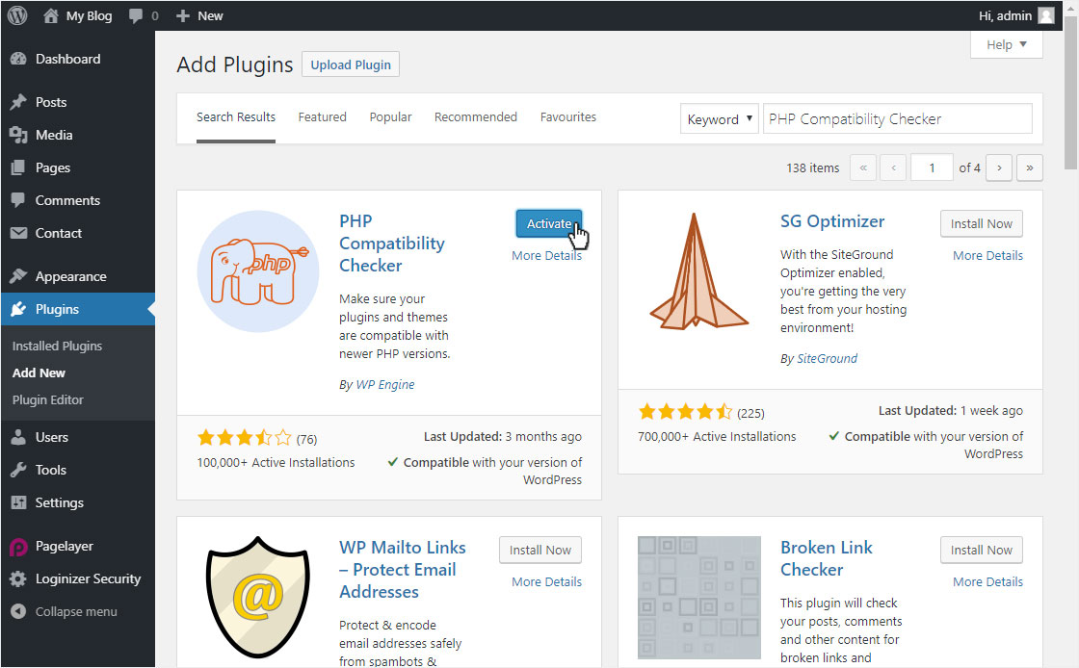Open More Details for PHP Compatibility Checker

[x=546, y=256]
